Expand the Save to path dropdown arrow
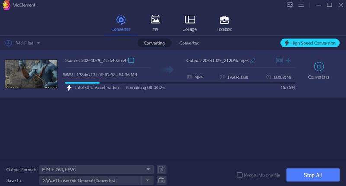Screen dimensions: 346x186 tap(147, 180)
